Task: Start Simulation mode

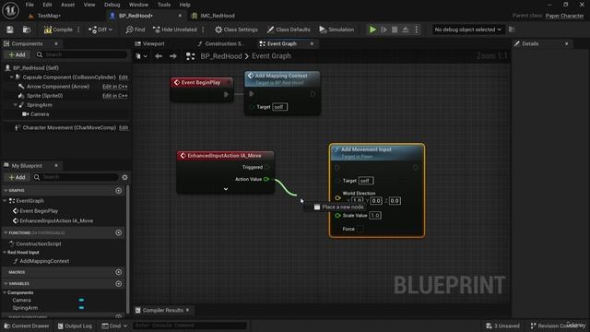Action: tap(336, 30)
